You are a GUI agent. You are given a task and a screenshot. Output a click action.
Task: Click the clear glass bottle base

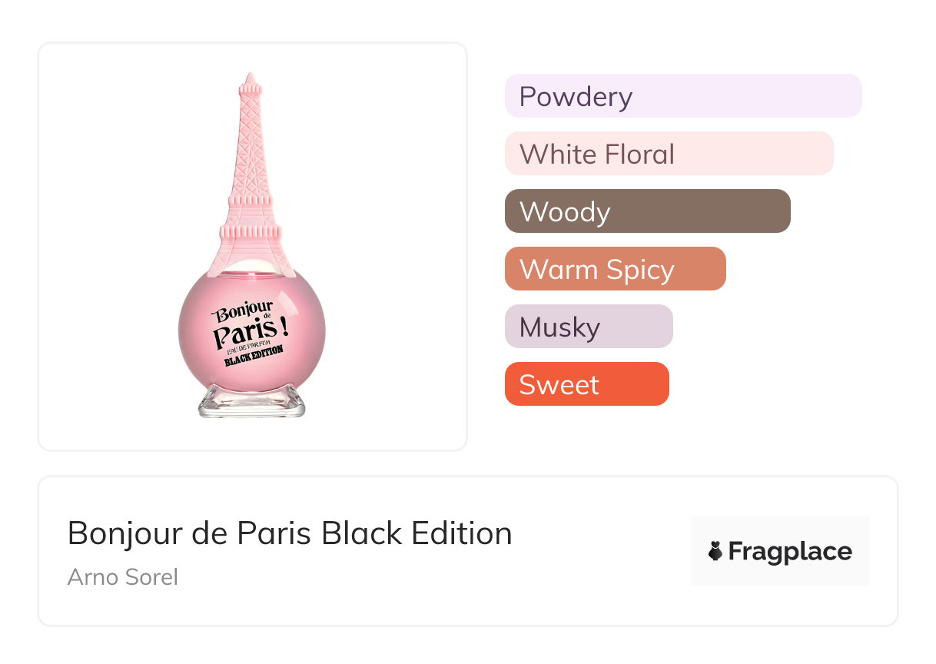[x=252, y=400]
